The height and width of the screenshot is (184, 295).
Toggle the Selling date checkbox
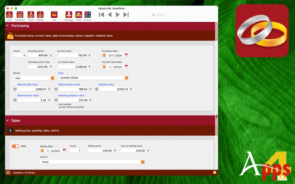point(42,151)
